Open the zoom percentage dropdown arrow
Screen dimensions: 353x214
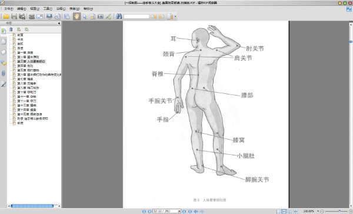tap(318, 211)
